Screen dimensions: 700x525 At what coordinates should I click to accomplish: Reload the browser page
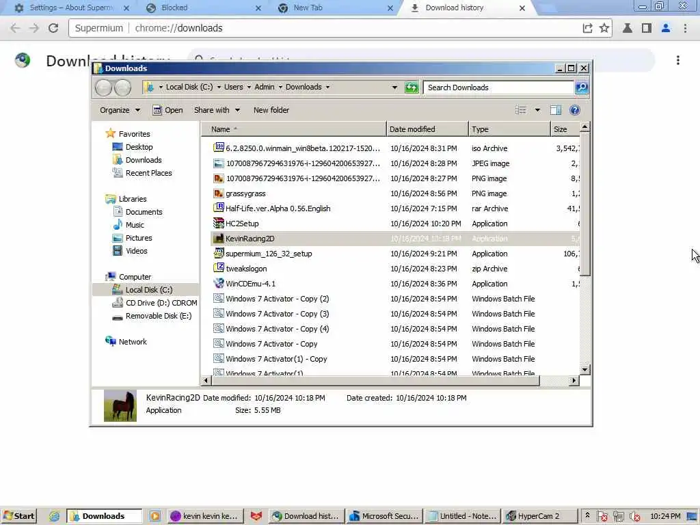(53, 28)
